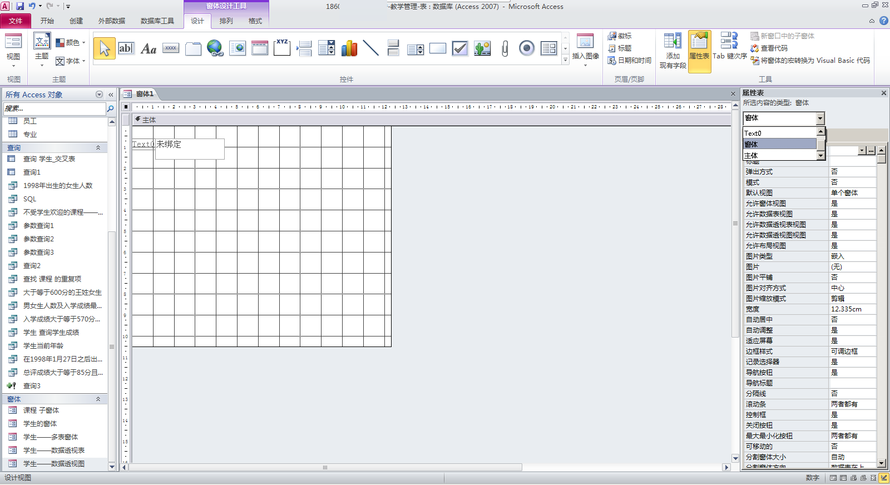Screen dimensions: 890x485
Task: Pick the Attachment paperclip control
Action: 505,48
